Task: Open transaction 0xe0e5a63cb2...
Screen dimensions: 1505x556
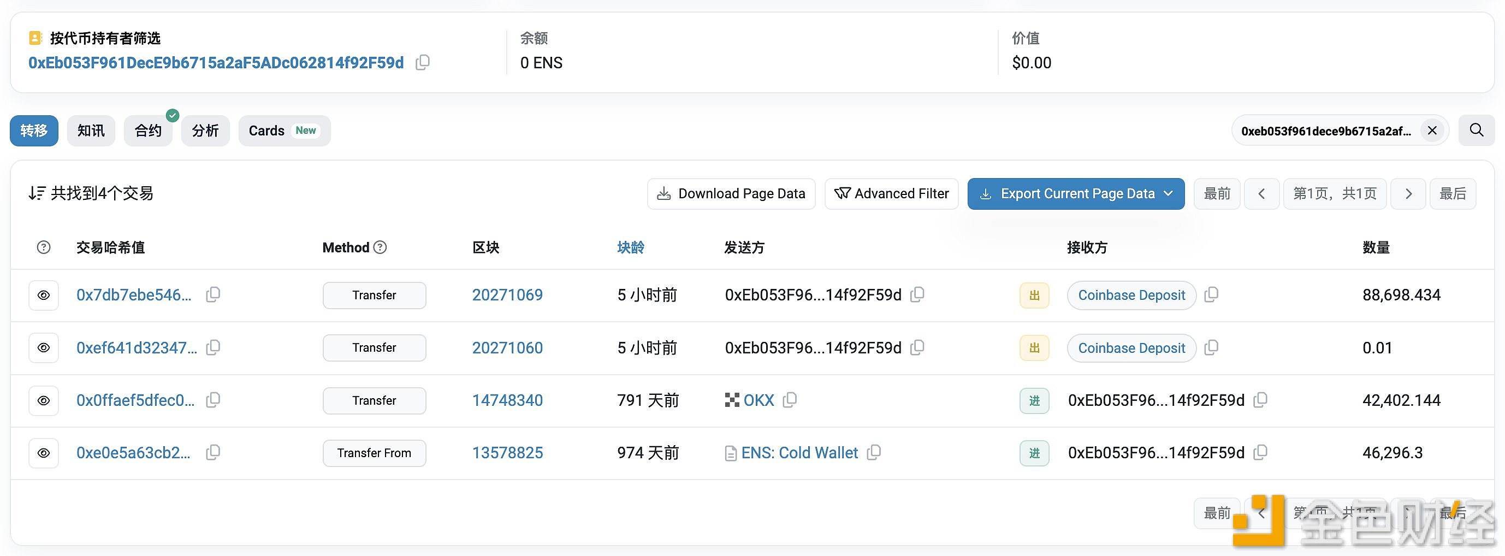Action: [133, 453]
